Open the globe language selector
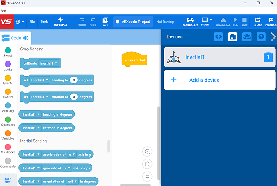This screenshot has width=277, height=186. [20, 22]
